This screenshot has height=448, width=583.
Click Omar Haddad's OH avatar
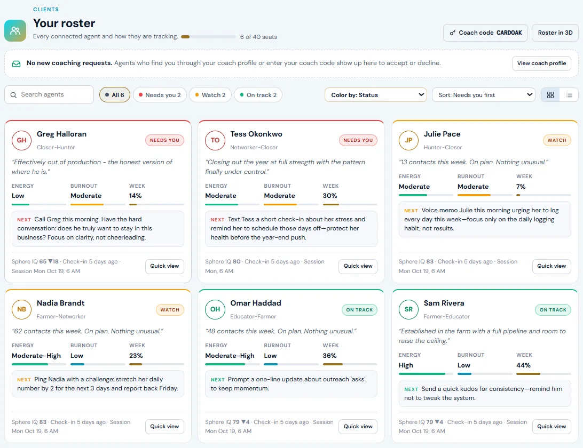tap(215, 309)
